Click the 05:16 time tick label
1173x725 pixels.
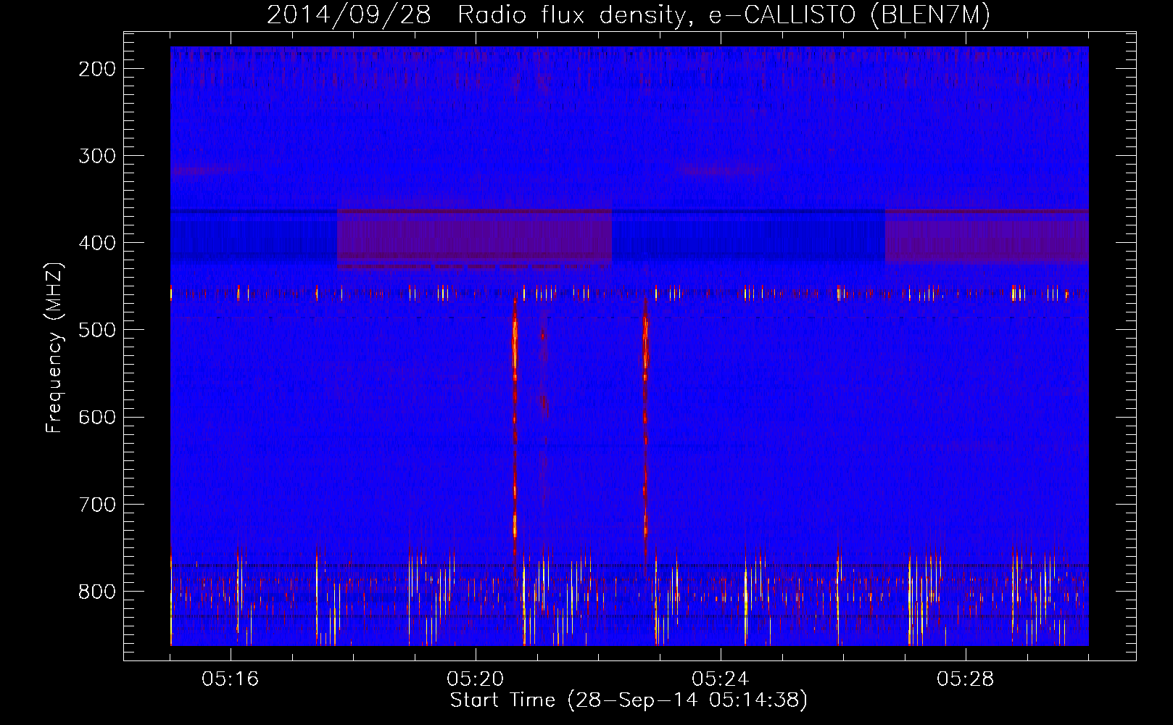[231, 679]
